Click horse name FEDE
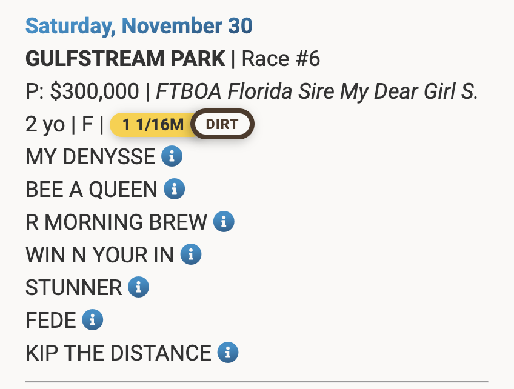Screen dimensions: 514x389 click(x=51, y=321)
